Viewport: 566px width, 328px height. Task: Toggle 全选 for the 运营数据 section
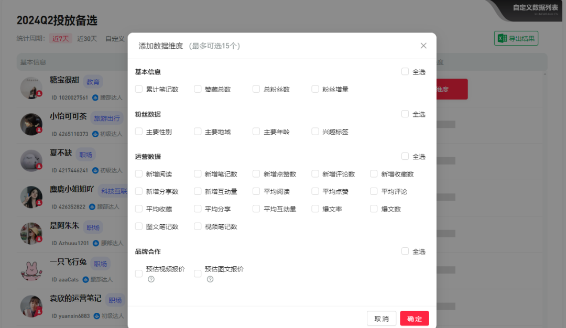pyautogui.click(x=405, y=156)
